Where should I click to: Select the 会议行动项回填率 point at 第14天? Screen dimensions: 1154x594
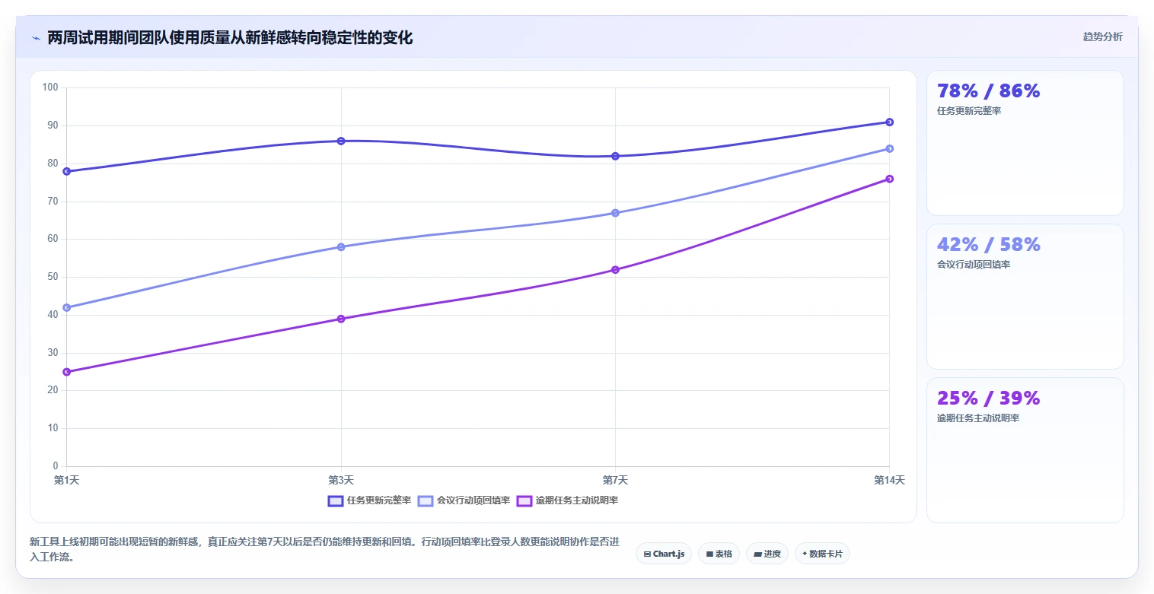[889, 148]
